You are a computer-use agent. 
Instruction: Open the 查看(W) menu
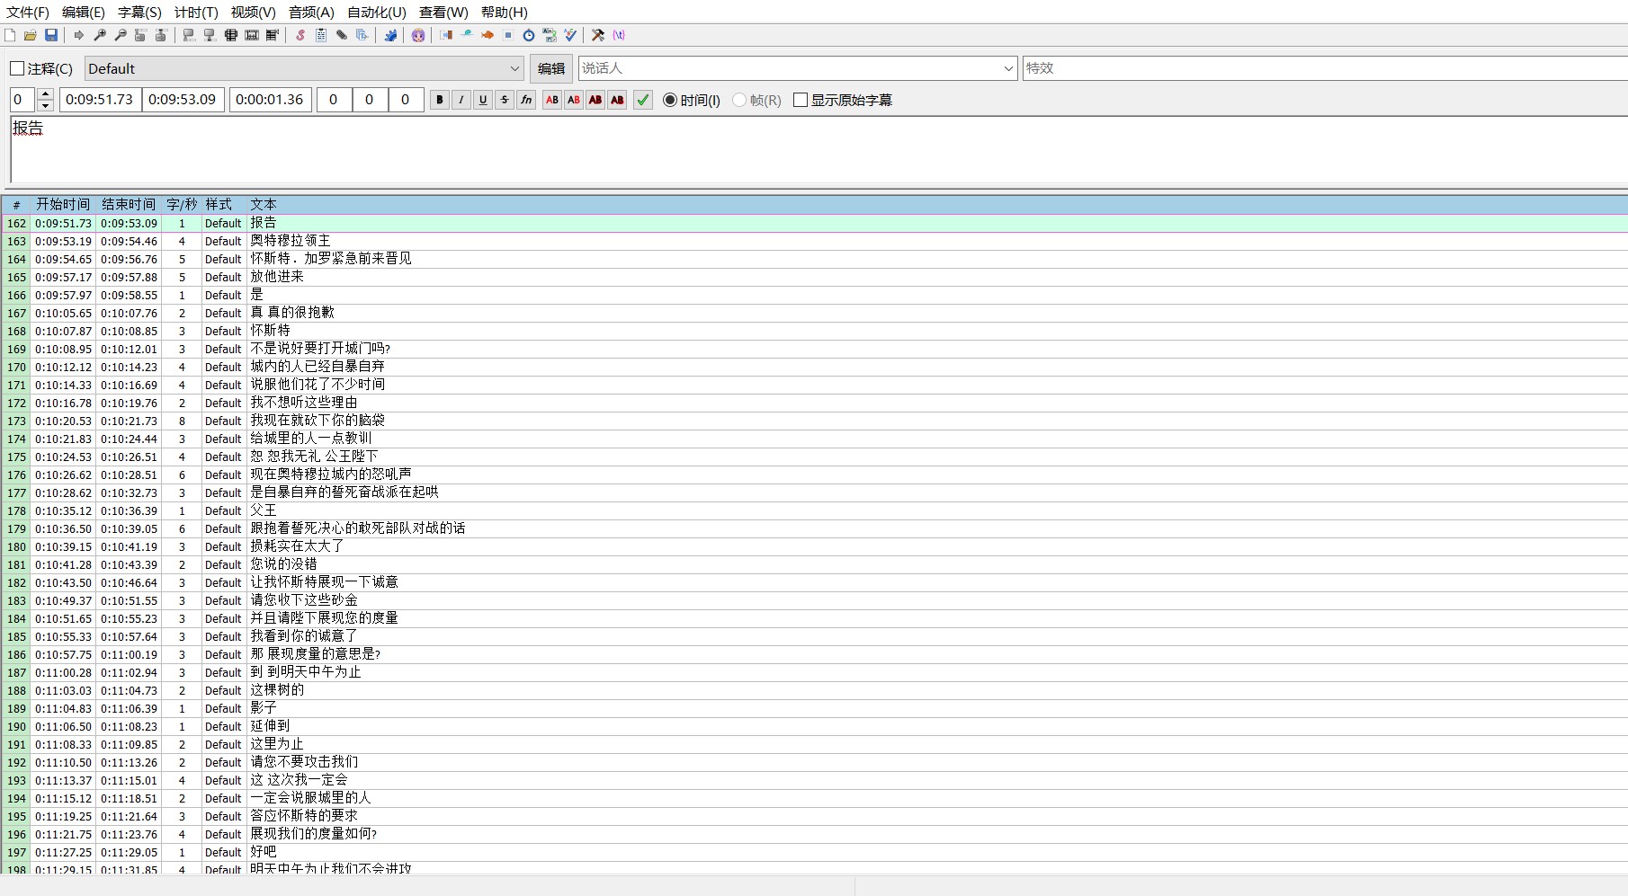443,12
